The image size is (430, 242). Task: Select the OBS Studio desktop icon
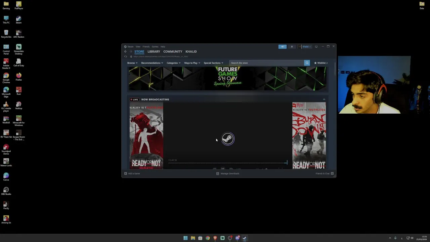(x=6, y=191)
